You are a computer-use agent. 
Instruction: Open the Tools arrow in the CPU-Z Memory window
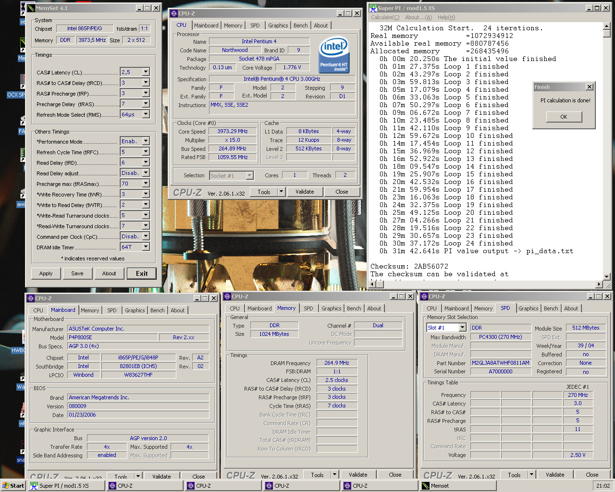(x=334, y=475)
